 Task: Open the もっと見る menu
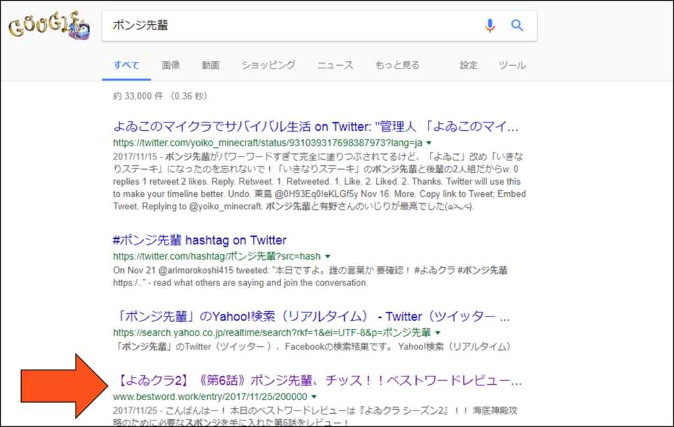click(397, 65)
